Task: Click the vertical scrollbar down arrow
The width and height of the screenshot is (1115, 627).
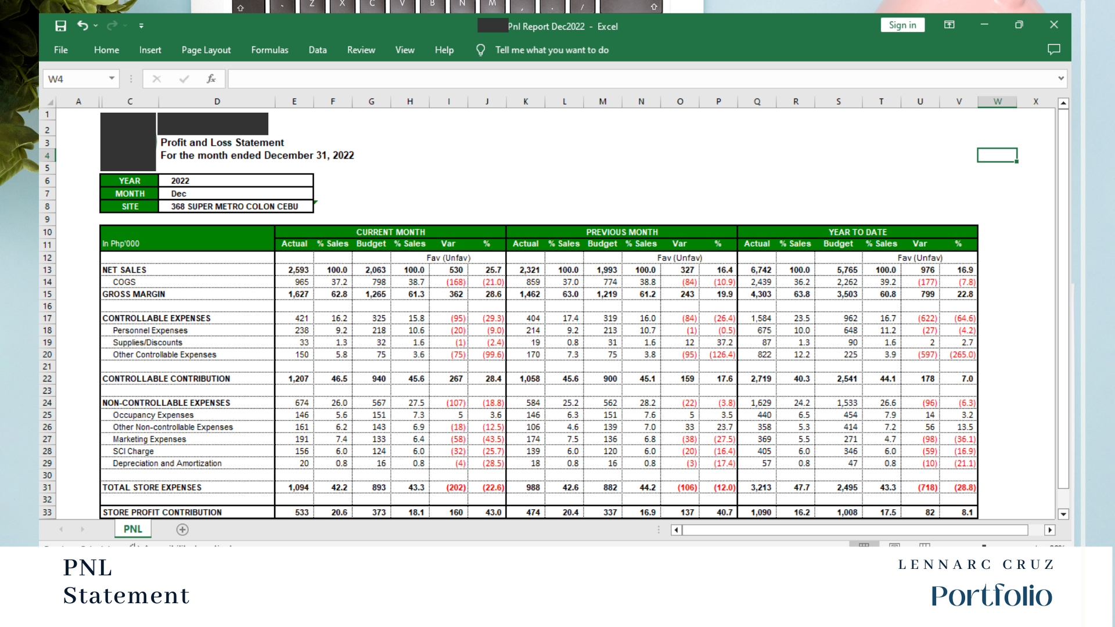Action: [1063, 514]
